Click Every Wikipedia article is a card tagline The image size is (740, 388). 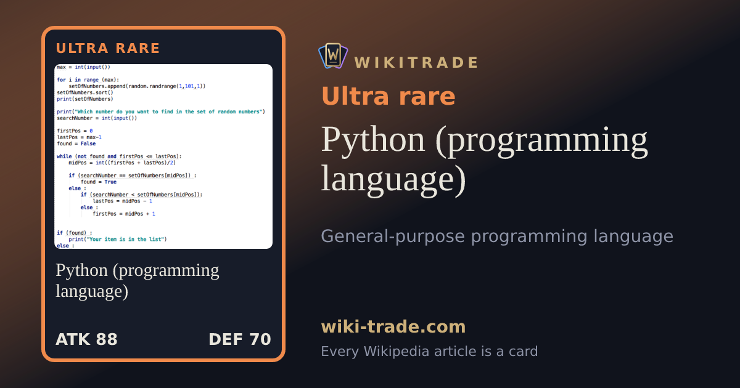pos(429,352)
